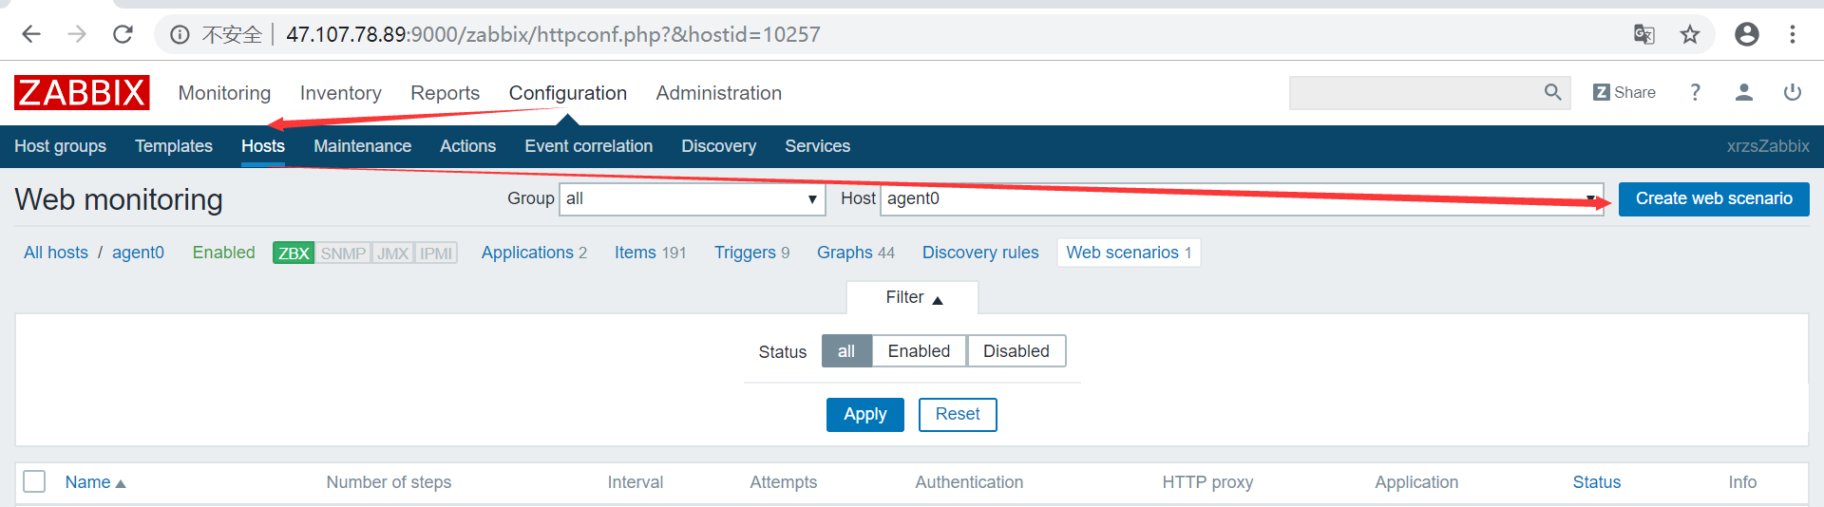Open the agent0 breadcrumb link

138,253
